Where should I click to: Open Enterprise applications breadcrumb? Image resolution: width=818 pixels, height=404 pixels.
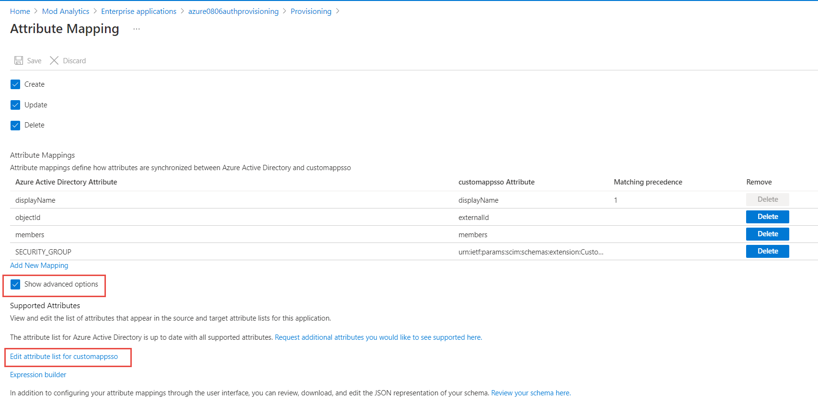tap(138, 11)
